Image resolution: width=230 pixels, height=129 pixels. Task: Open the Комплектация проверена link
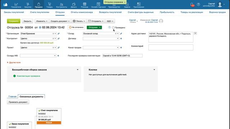tap(28, 76)
